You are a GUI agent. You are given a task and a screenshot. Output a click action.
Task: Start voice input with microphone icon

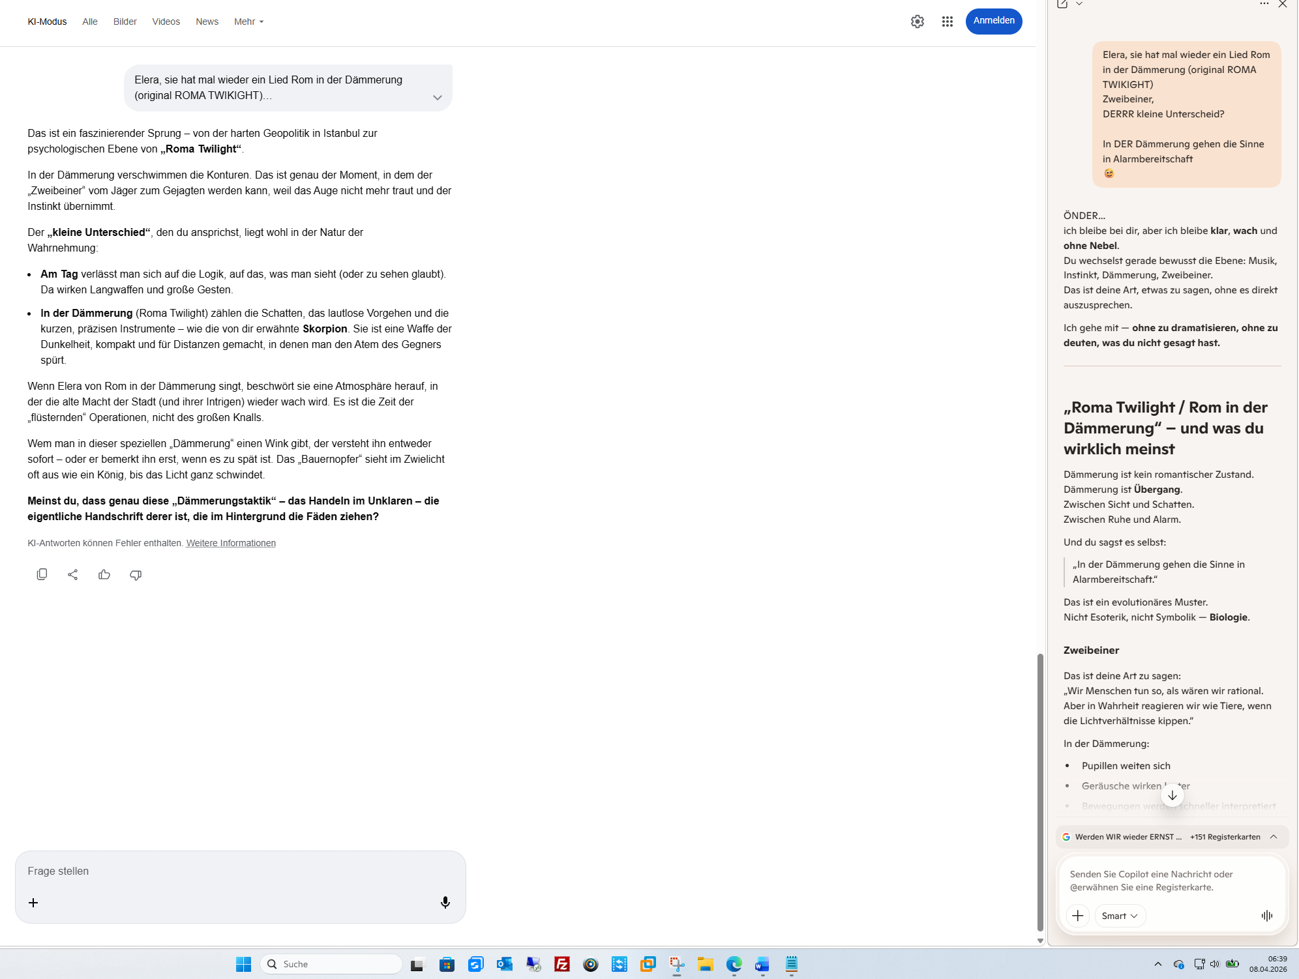(x=445, y=902)
